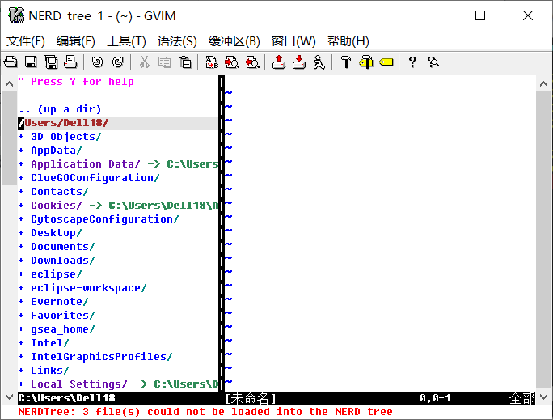Open Find and Replace toolbar icon
The width and height of the screenshot is (553, 420).
[x=212, y=62]
